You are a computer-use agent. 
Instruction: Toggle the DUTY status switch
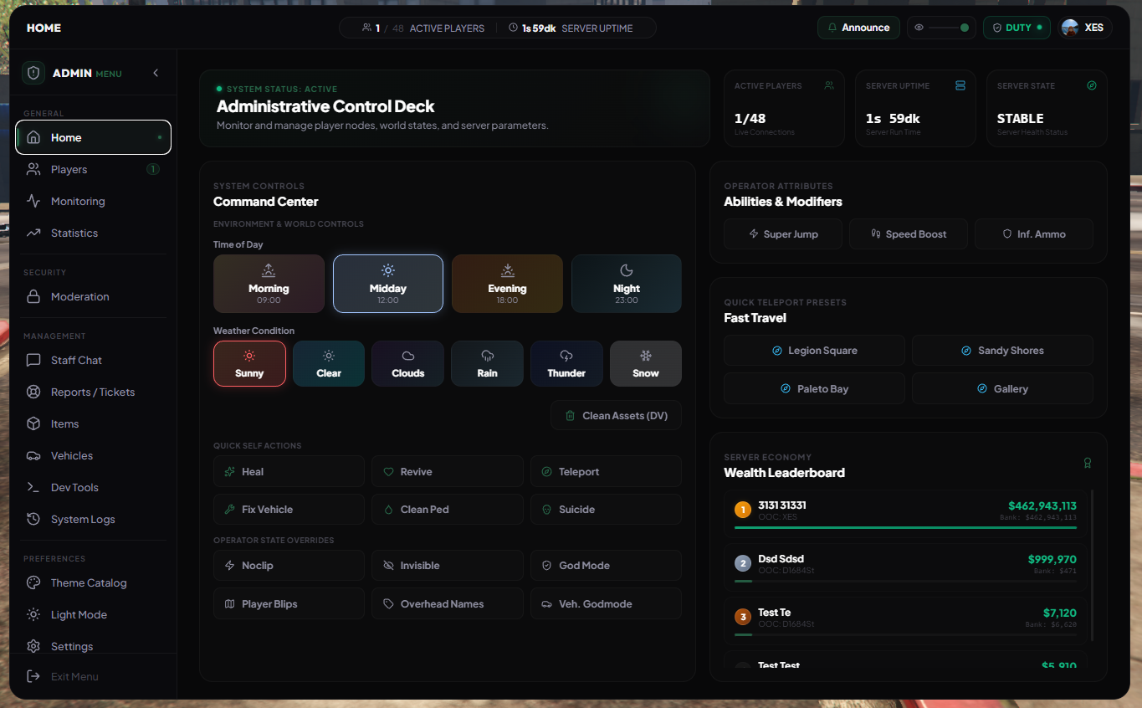coord(1017,28)
